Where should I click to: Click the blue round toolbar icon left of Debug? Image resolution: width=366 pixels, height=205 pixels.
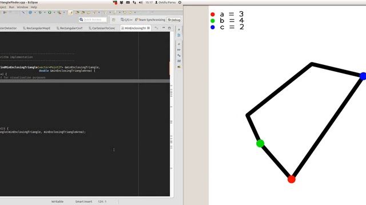coord(30,13)
